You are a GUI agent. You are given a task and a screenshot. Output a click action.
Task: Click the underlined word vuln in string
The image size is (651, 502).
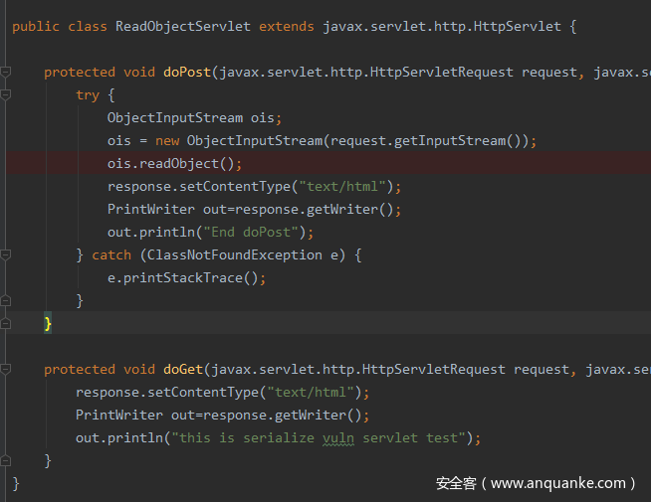pyautogui.click(x=338, y=438)
